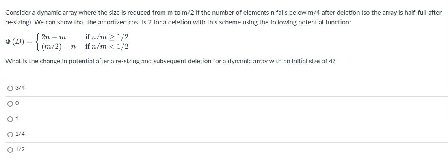Select the 3/4 radio button

tap(10, 88)
